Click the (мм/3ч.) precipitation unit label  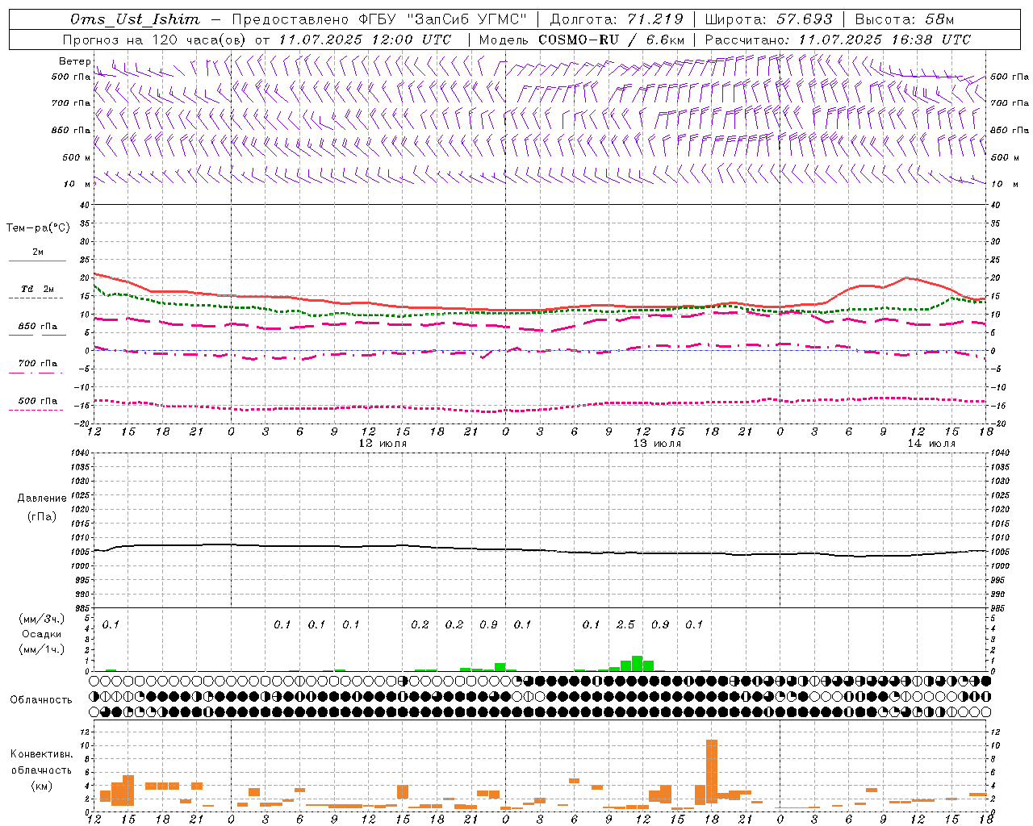coord(42,619)
